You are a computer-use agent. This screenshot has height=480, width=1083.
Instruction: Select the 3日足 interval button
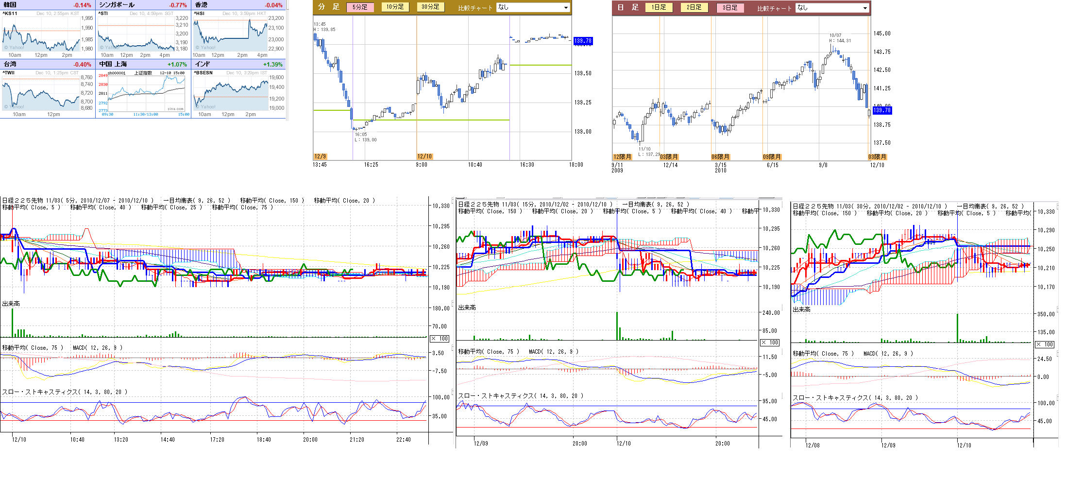(729, 7)
